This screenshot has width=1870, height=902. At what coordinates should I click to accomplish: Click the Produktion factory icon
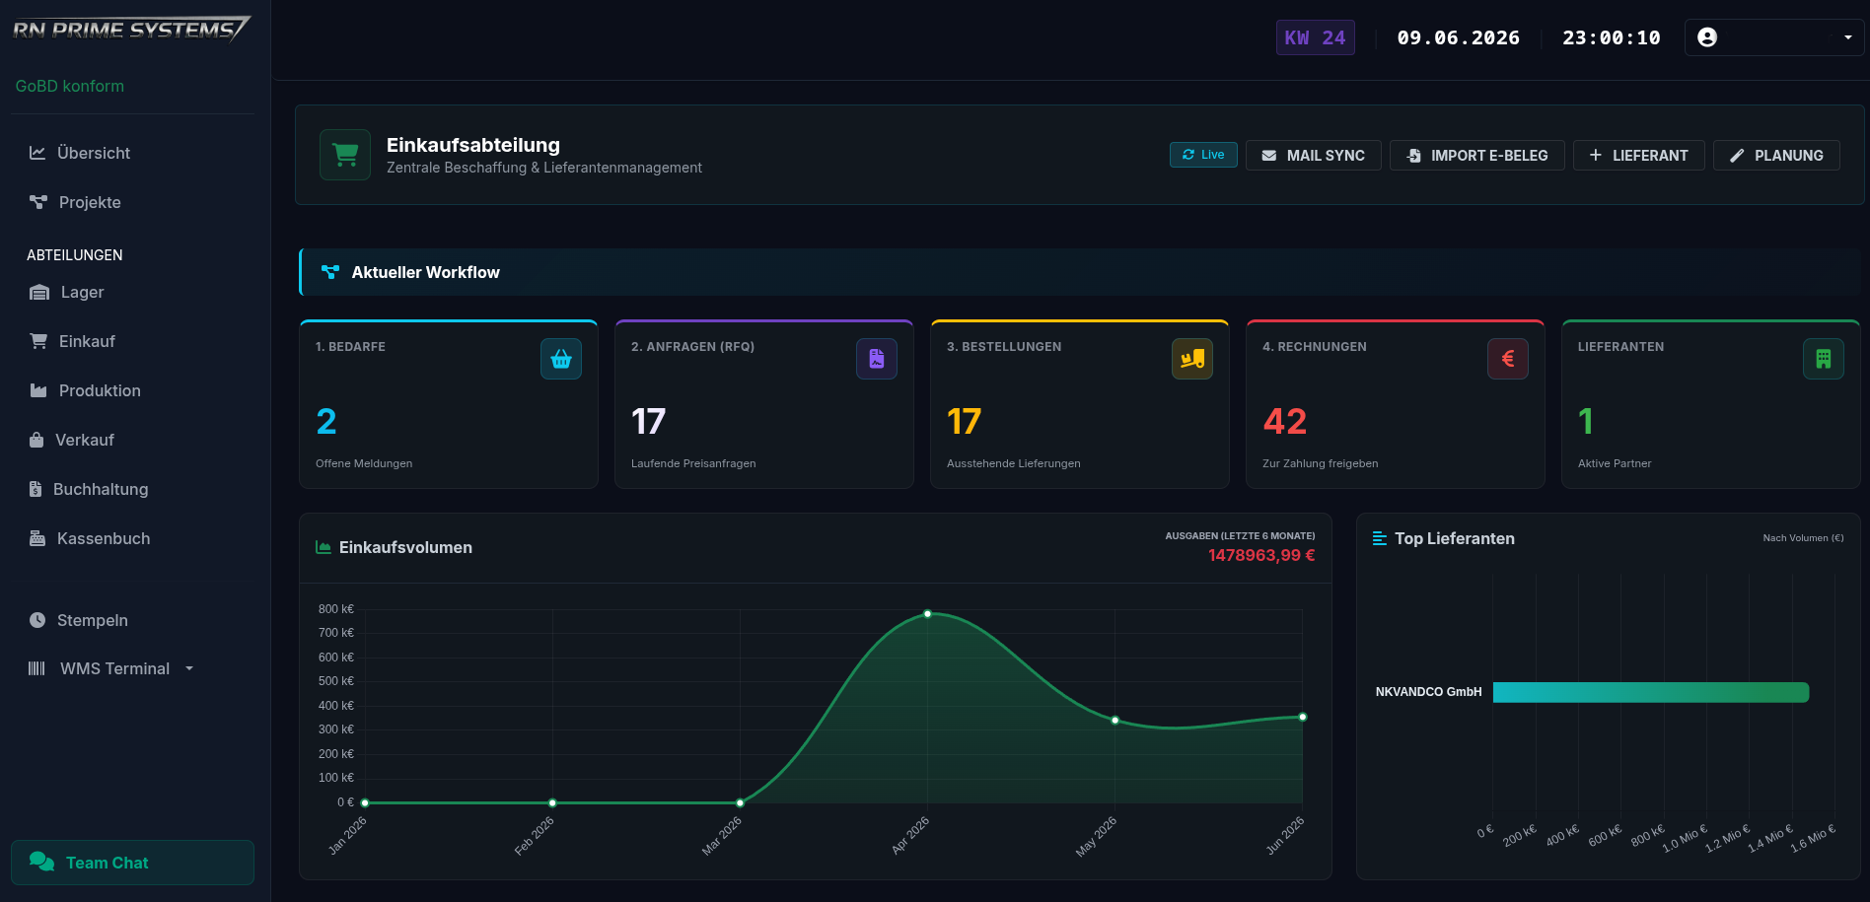(x=38, y=390)
